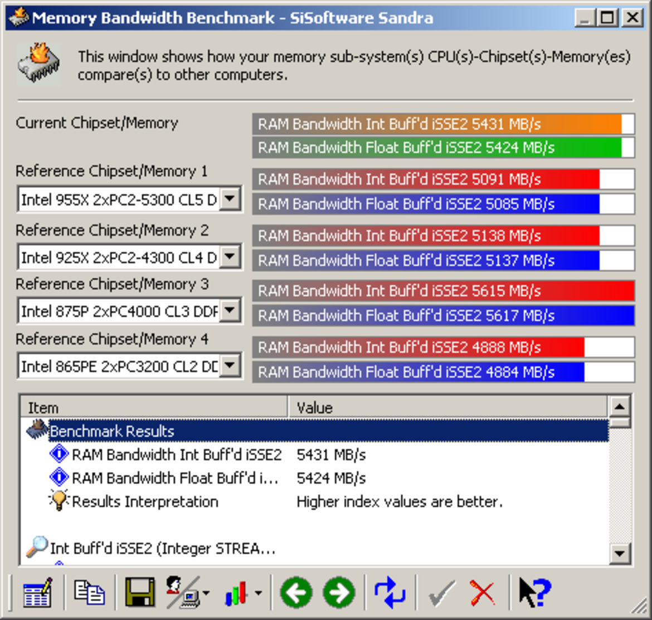Click the Reference Chipset/Memory 3 label
The height and width of the screenshot is (620, 652).
[x=112, y=284]
